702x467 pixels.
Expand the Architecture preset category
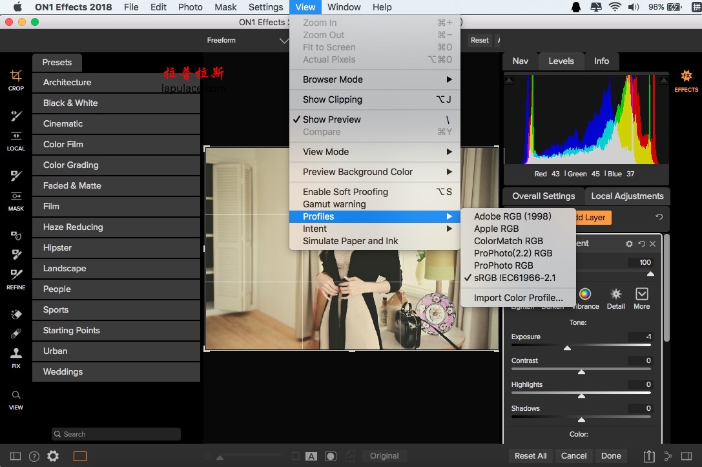(116, 83)
